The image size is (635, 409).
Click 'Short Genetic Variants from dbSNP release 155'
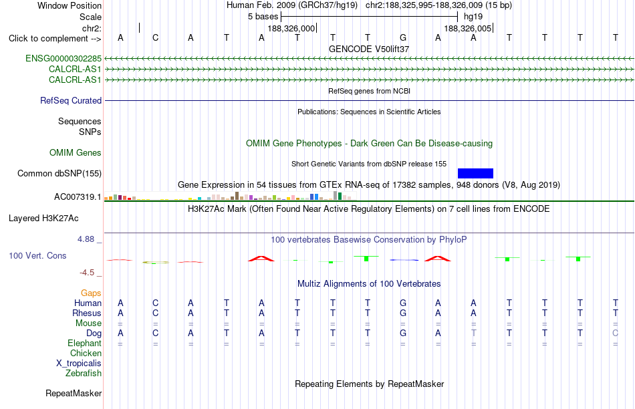[x=369, y=164]
